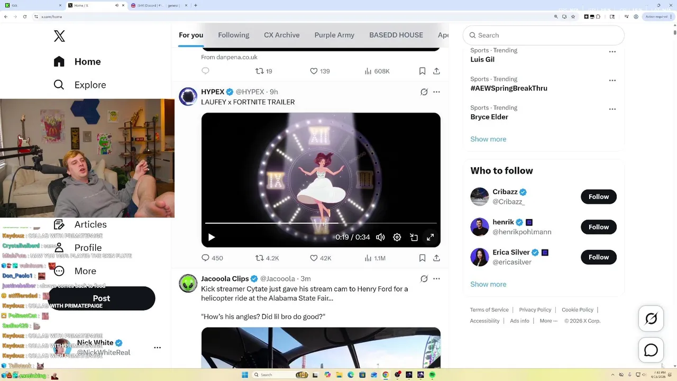Viewport: 677px width, 381px height.
Task: Open Jacoola Clips avatar
Action: coord(188,283)
